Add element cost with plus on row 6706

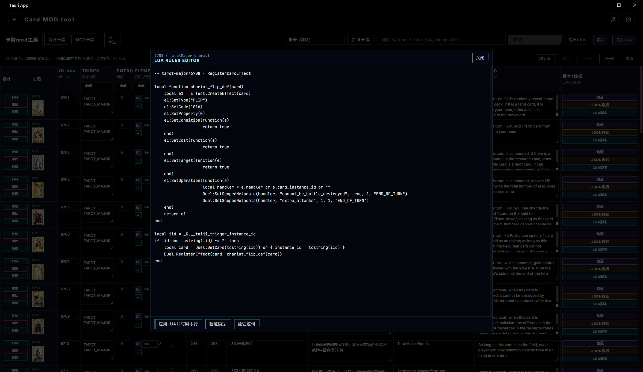click(138, 243)
